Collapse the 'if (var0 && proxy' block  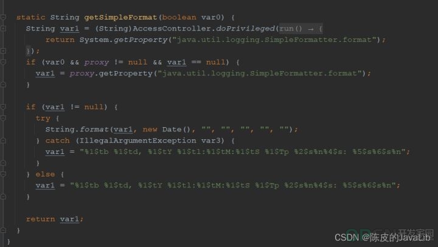click(x=4, y=62)
